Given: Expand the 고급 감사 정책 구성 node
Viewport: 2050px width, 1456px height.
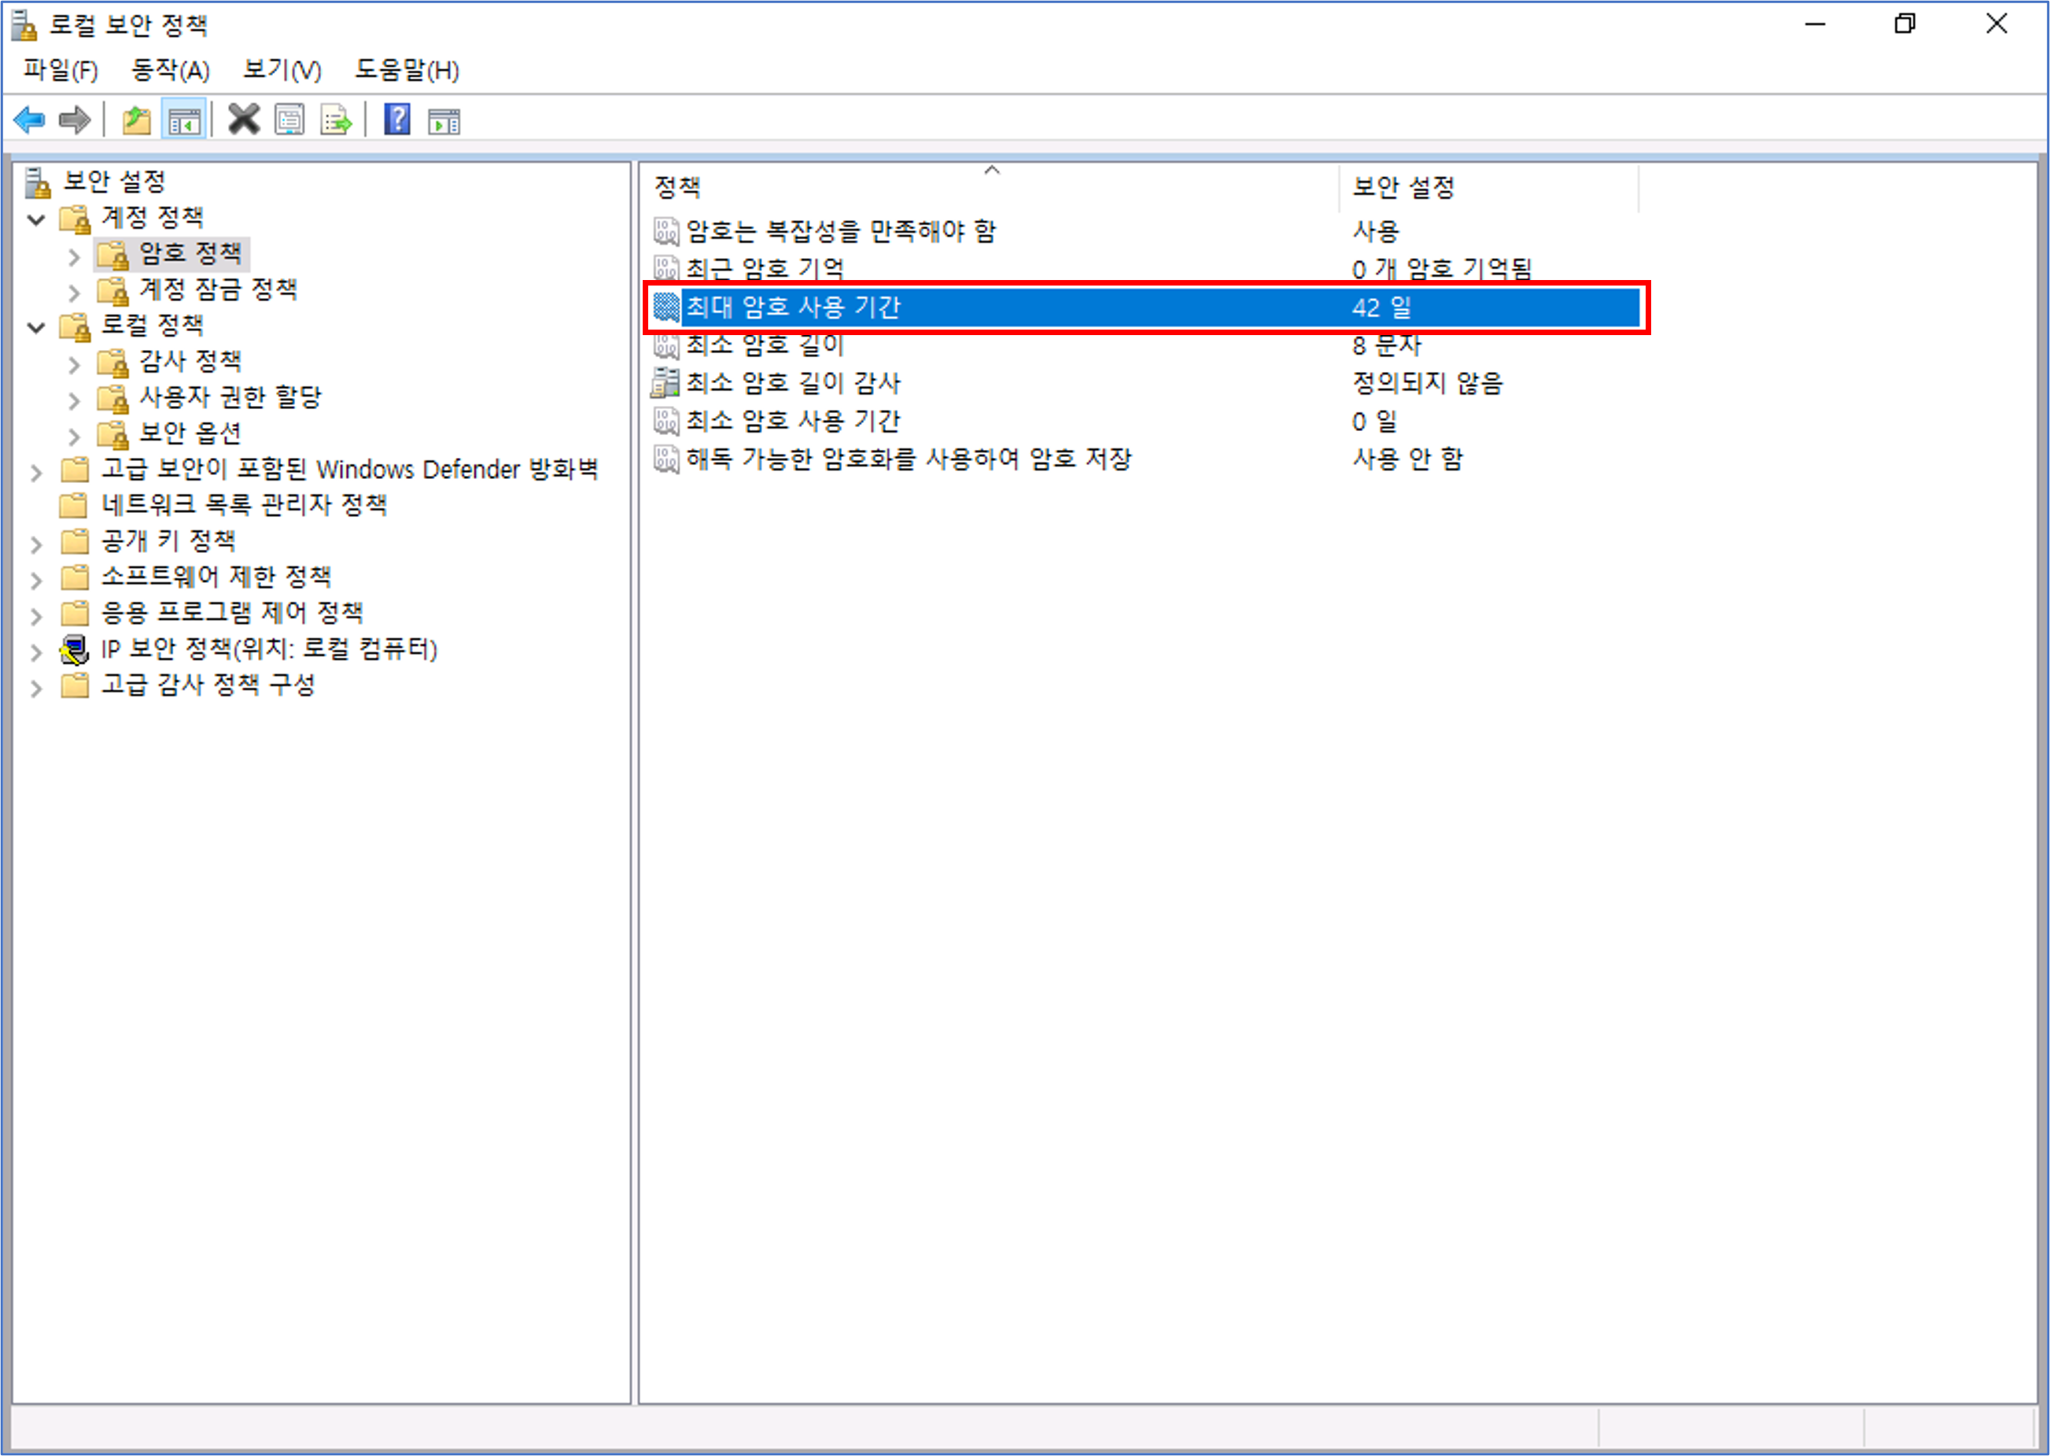Looking at the screenshot, I should pyautogui.click(x=37, y=687).
